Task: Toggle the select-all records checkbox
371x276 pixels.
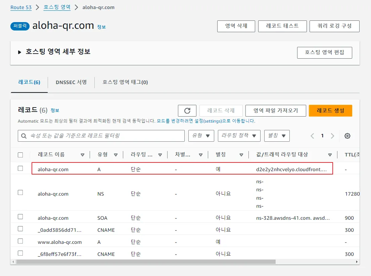Action: (20, 155)
